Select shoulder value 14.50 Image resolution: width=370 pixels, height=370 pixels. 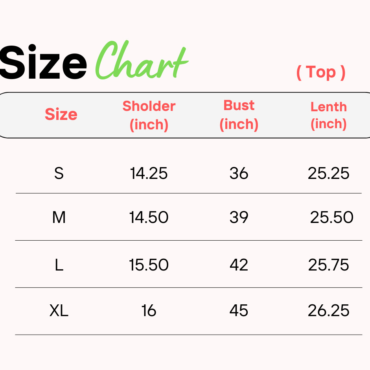[149, 217]
